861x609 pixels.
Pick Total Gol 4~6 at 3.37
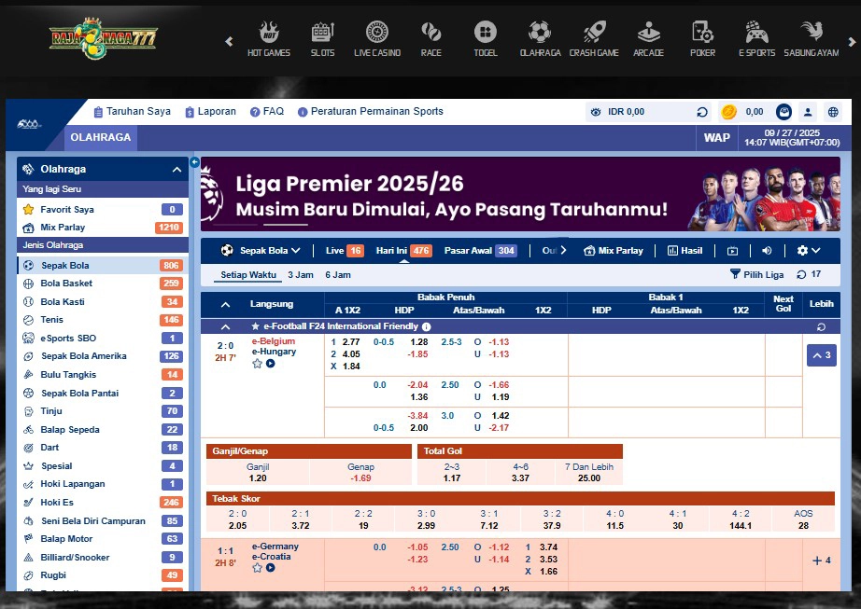tap(520, 473)
